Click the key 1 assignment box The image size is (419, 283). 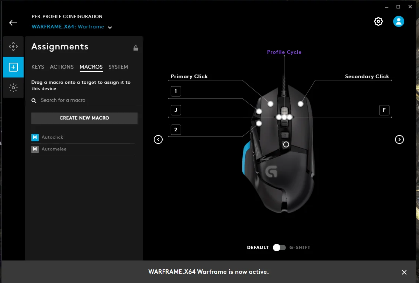click(176, 92)
